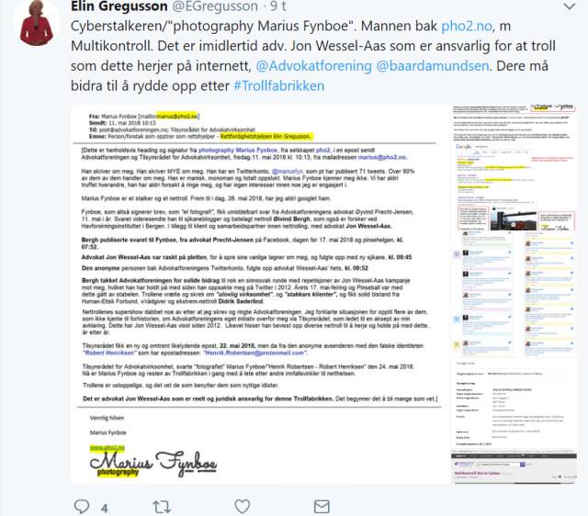Open the pho2.no link in tweet

(x=467, y=26)
